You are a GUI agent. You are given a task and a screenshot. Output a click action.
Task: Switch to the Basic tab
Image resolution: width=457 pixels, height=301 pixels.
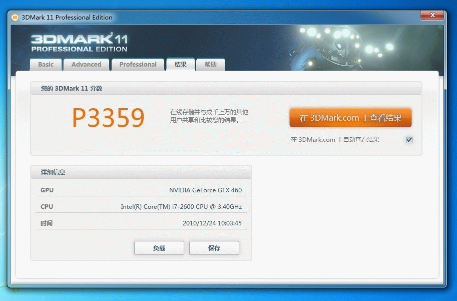[x=46, y=65]
